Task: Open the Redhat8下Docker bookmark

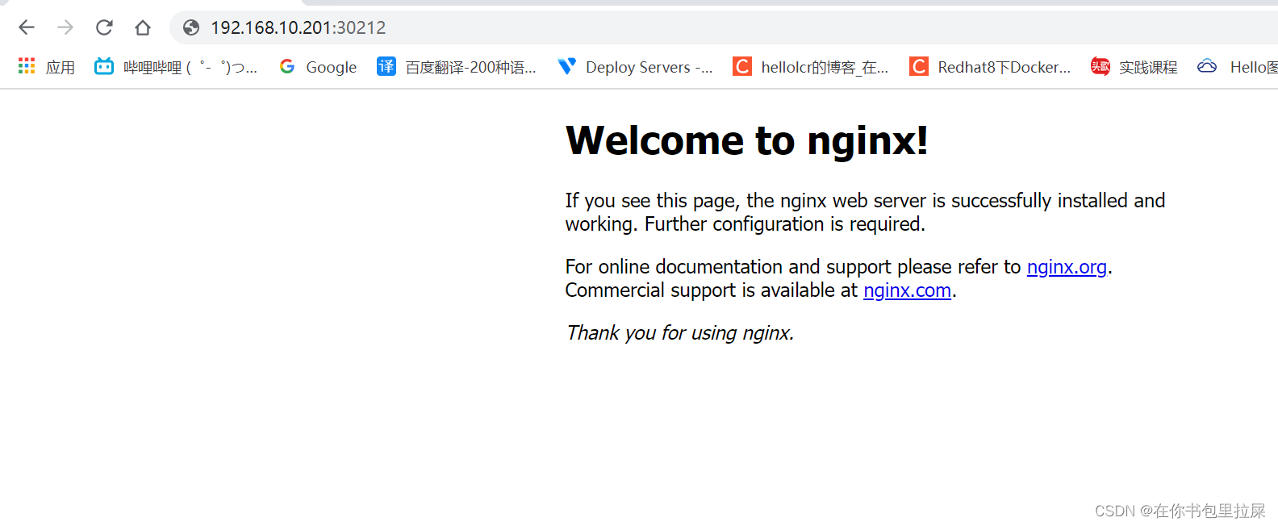Action: 1004,67
